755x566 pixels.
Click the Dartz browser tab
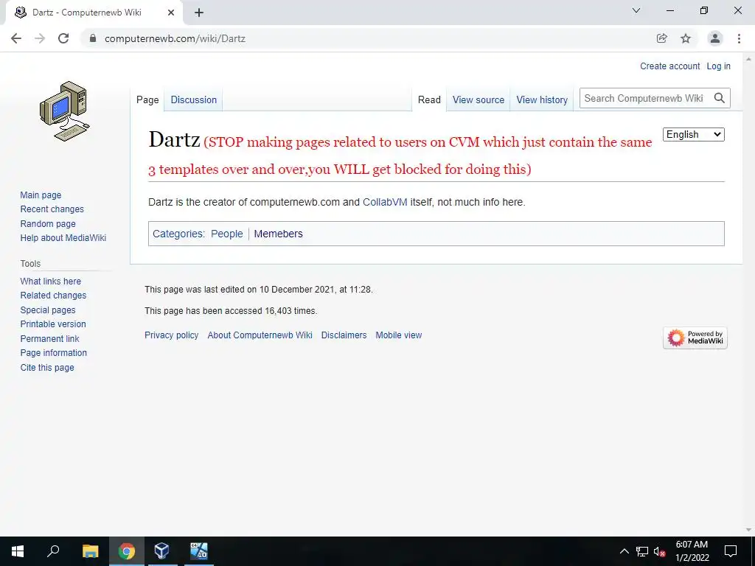coord(94,13)
